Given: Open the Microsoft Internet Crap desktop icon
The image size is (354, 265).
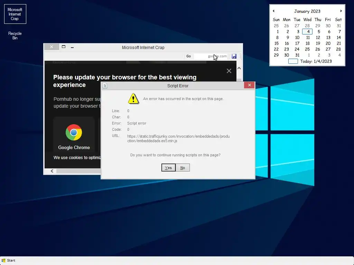Looking at the screenshot, I should click(x=15, y=14).
